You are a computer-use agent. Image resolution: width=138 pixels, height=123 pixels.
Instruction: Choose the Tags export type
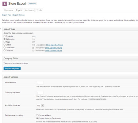tap(5, 42)
